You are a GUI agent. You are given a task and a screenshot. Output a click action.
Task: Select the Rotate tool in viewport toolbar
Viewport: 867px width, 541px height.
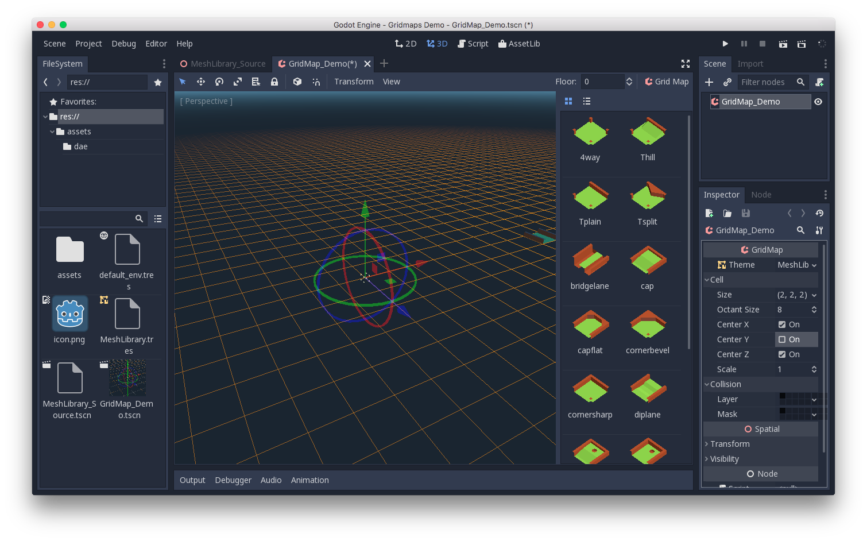219,82
